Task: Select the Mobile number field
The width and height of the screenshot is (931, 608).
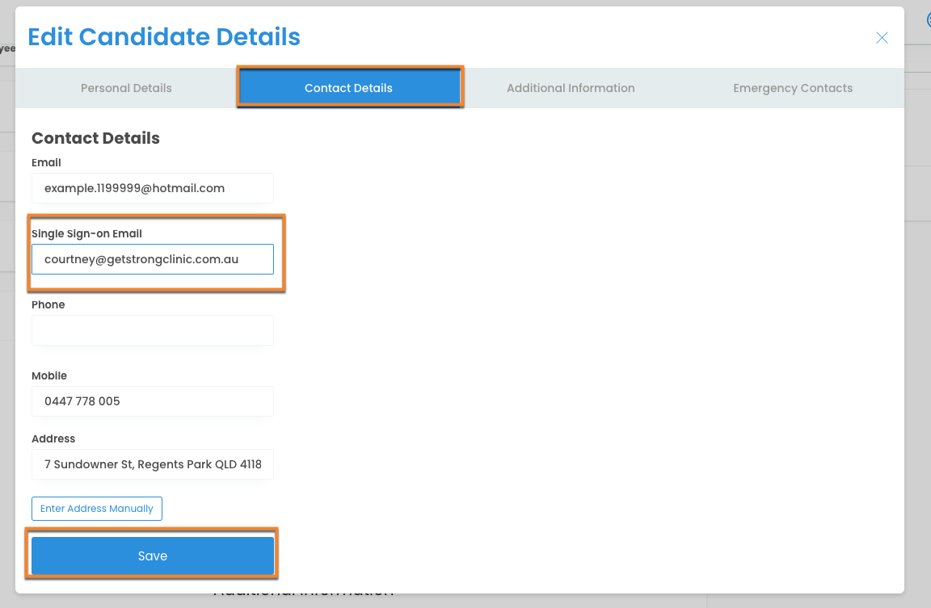Action: (x=153, y=401)
